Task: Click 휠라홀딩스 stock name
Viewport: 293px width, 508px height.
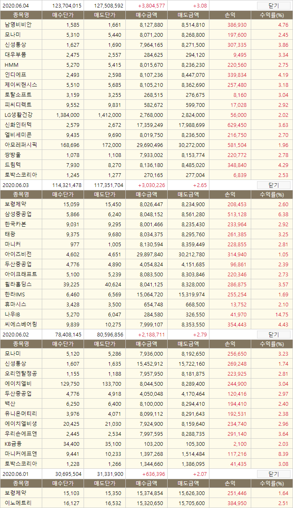Action: 18,284
